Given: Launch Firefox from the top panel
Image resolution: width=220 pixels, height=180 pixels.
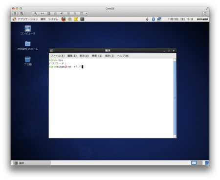Looking at the screenshot, I should 64,19.
